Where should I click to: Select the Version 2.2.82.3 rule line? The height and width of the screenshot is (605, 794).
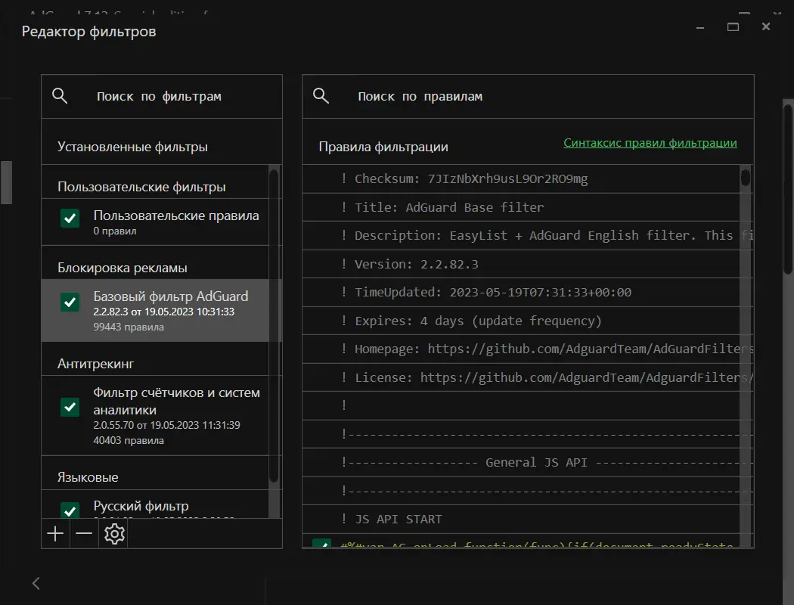tap(416, 264)
